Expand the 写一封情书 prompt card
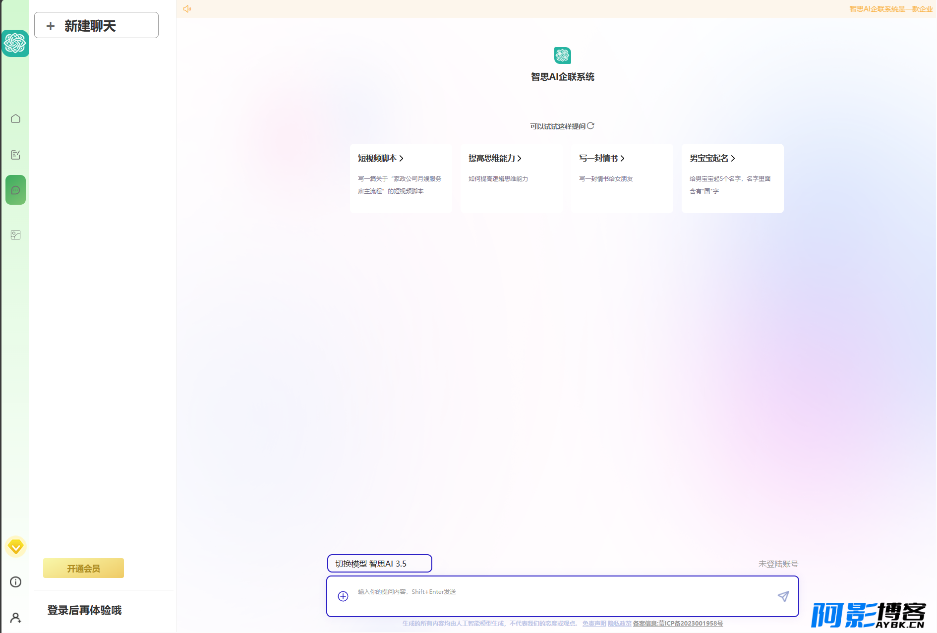Image resolution: width=937 pixels, height=633 pixels. (622, 178)
